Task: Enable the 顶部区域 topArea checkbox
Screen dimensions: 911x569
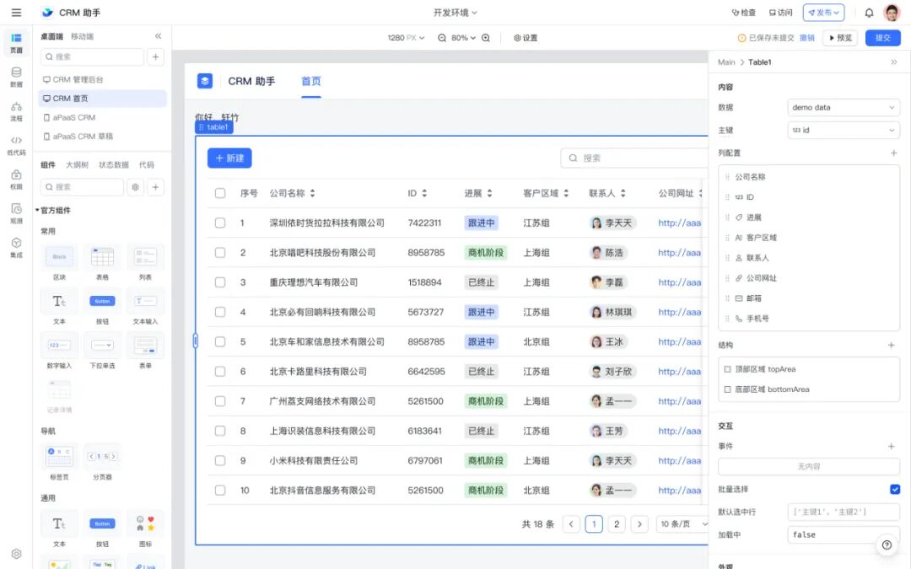Action: tap(727, 369)
